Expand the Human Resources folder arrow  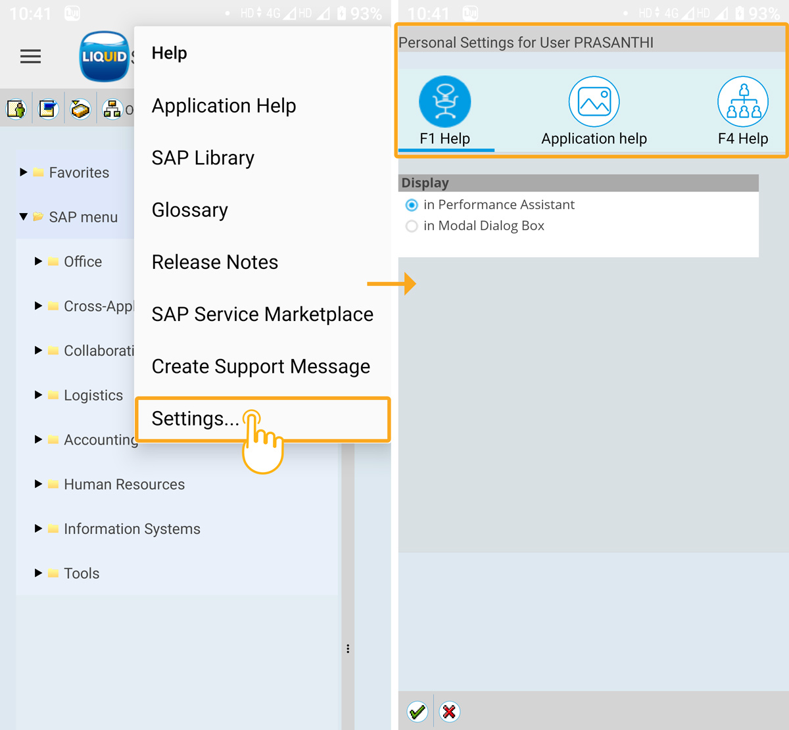tap(38, 484)
